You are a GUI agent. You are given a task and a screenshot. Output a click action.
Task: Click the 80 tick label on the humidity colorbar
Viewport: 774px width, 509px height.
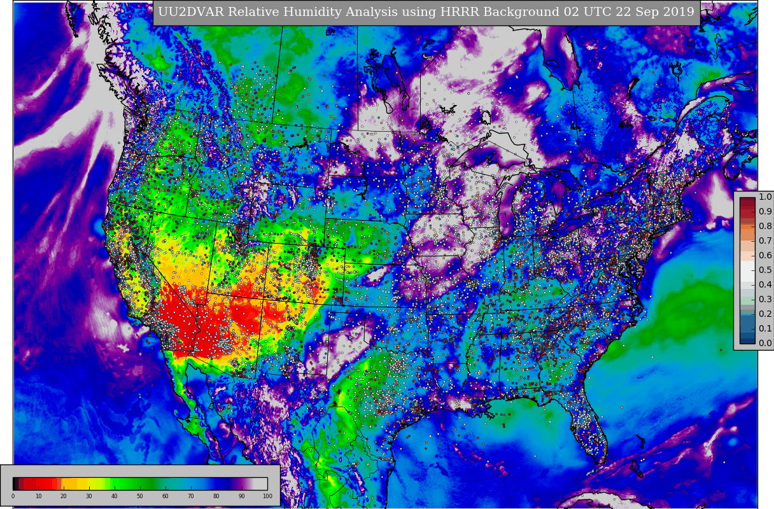click(x=216, y=496)
